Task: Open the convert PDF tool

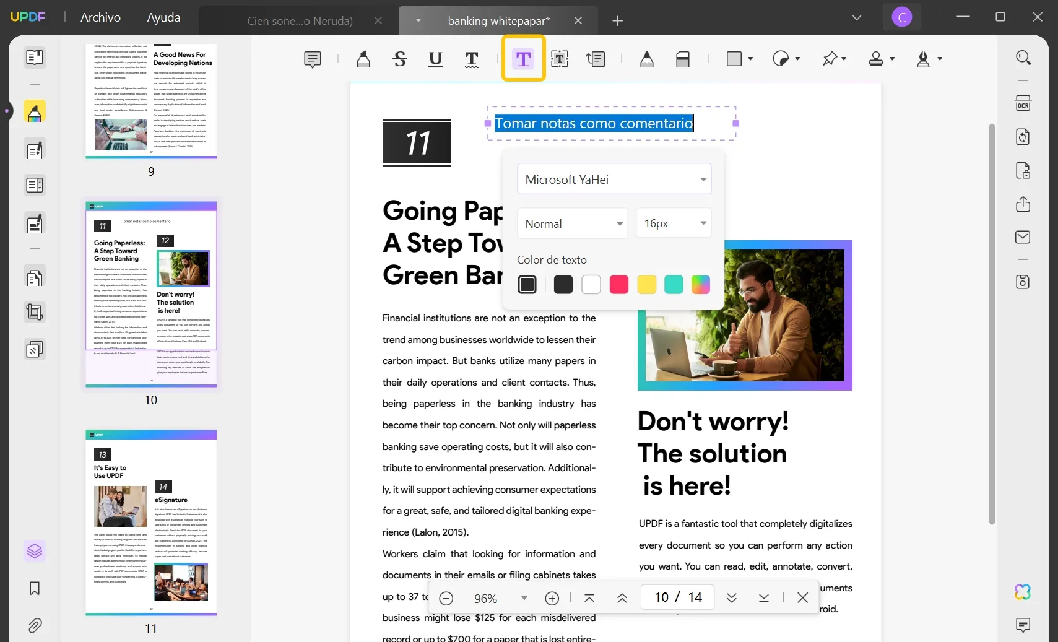Action: click(1023, 137)
